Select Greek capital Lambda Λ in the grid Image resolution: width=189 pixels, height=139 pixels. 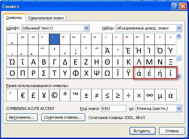[x=139, y=62]
